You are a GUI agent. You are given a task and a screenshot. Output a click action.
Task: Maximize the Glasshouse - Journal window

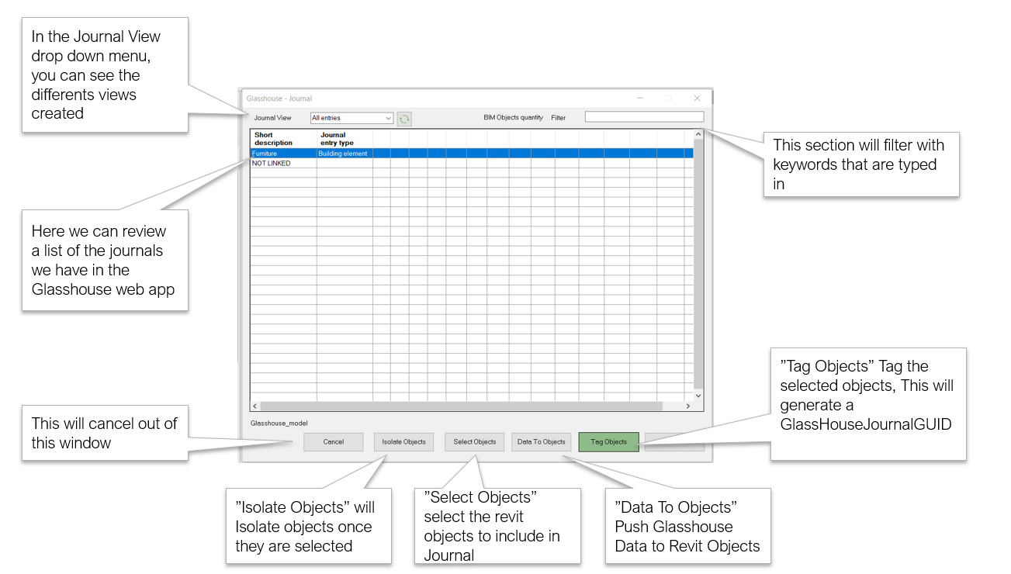pos(668,99)
